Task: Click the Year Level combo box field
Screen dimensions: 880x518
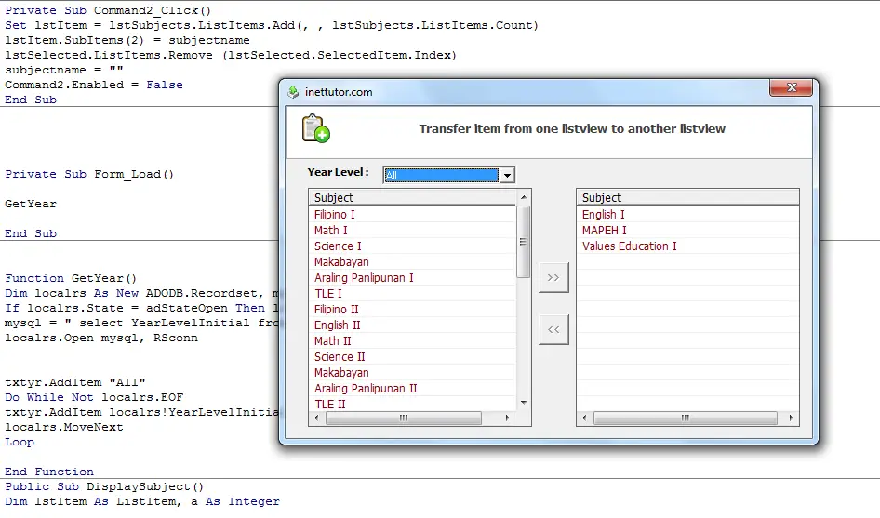Action: pos(441,175)
